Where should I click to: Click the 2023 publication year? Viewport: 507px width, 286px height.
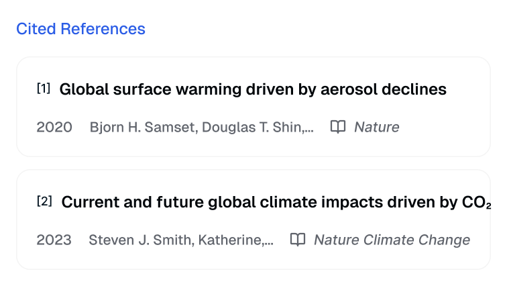point(54,240)
